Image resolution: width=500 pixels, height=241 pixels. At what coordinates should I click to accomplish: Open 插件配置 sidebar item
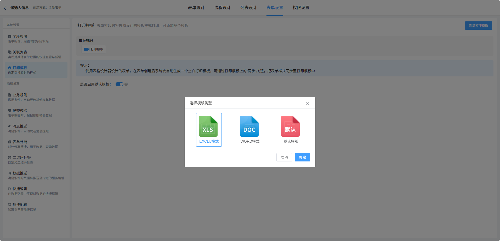[20, 204]
